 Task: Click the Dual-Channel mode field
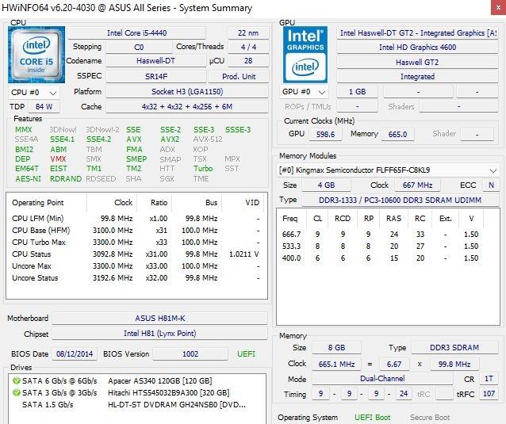[382, 379]
